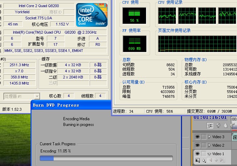
Task: Expand the Video 3 track
Action: (209, 137)
